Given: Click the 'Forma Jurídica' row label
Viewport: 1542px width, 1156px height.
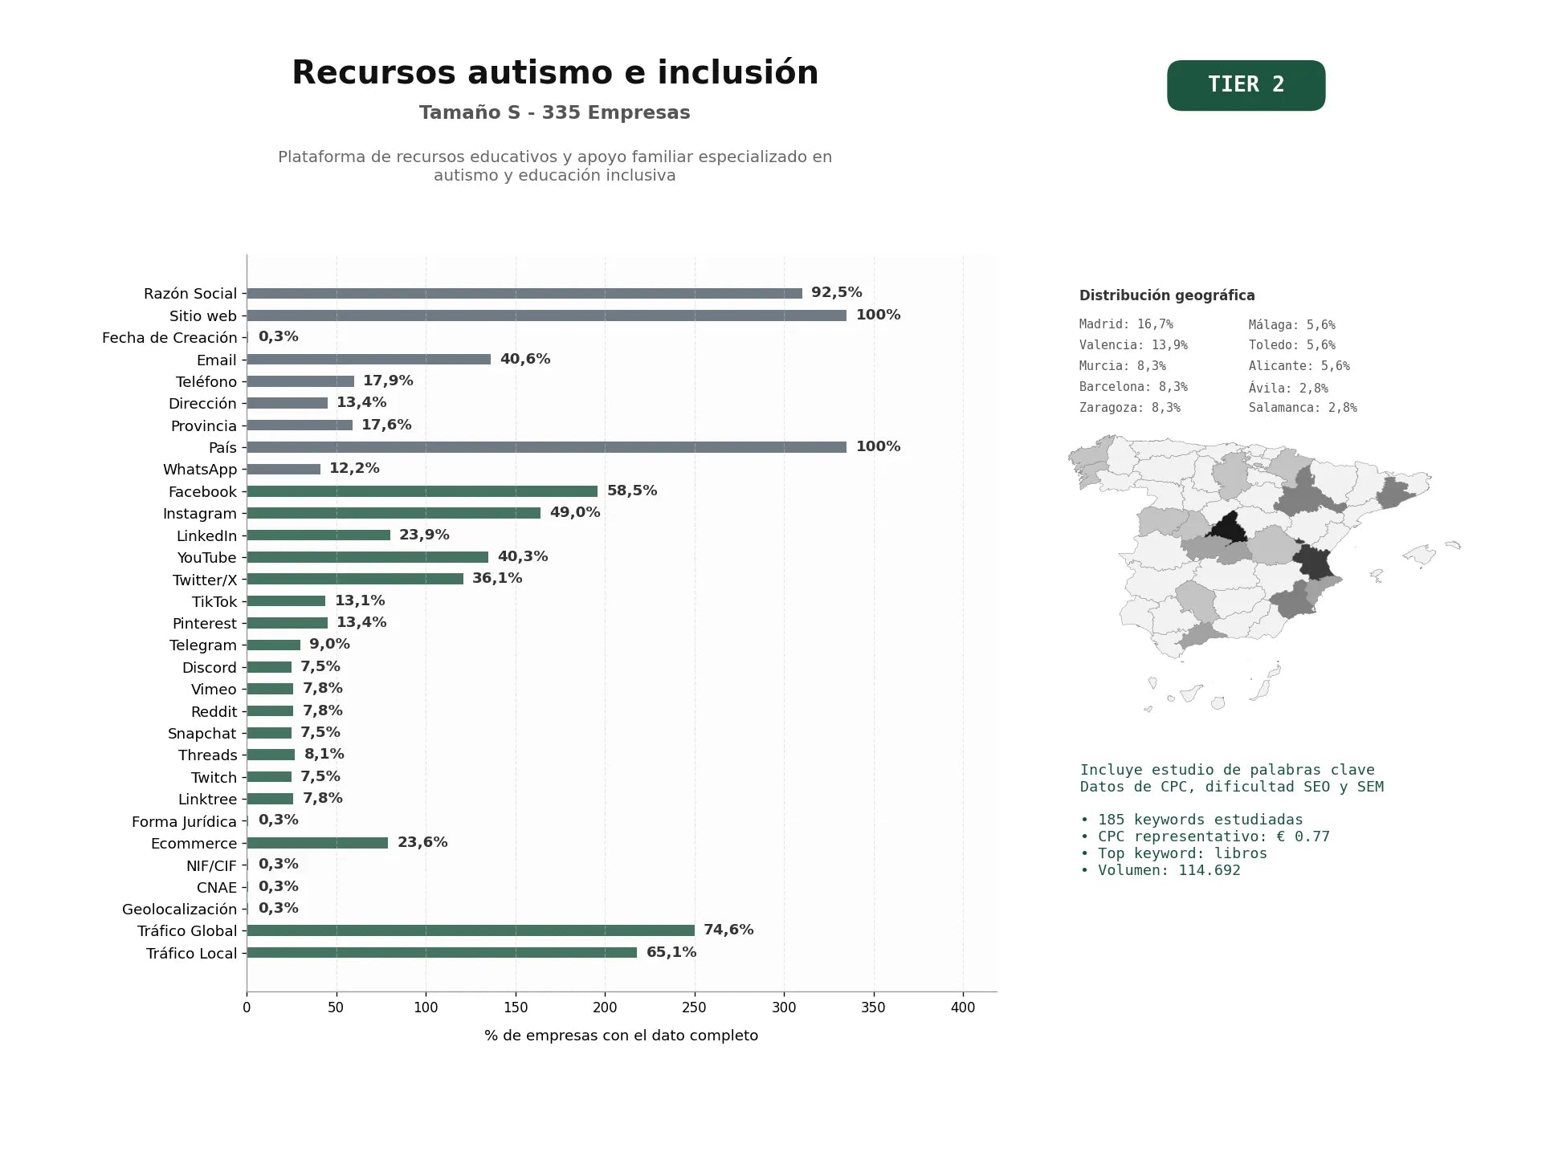Looking at the screenshot, I should [185, 821].
